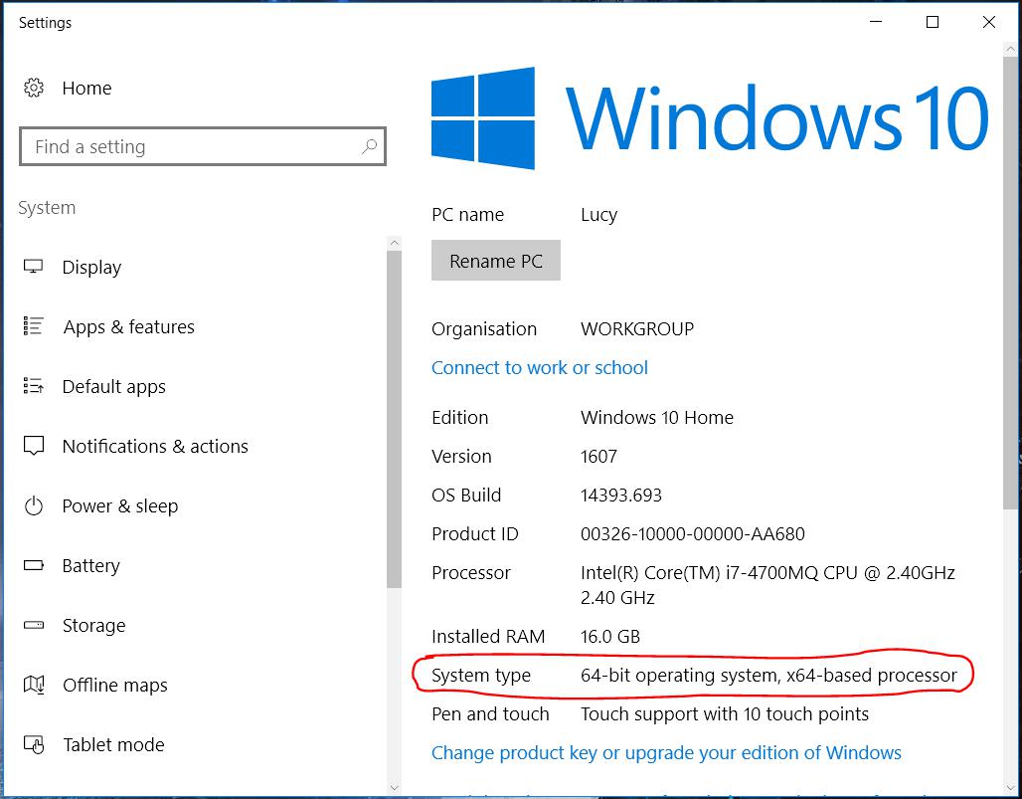This screenshot has height=799, width=1022.
Task: Click the Windows 10 Home edition value
Action: (657, 418)
